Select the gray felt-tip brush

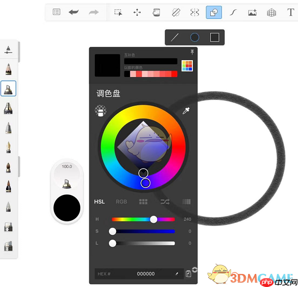tap(8, 207)
